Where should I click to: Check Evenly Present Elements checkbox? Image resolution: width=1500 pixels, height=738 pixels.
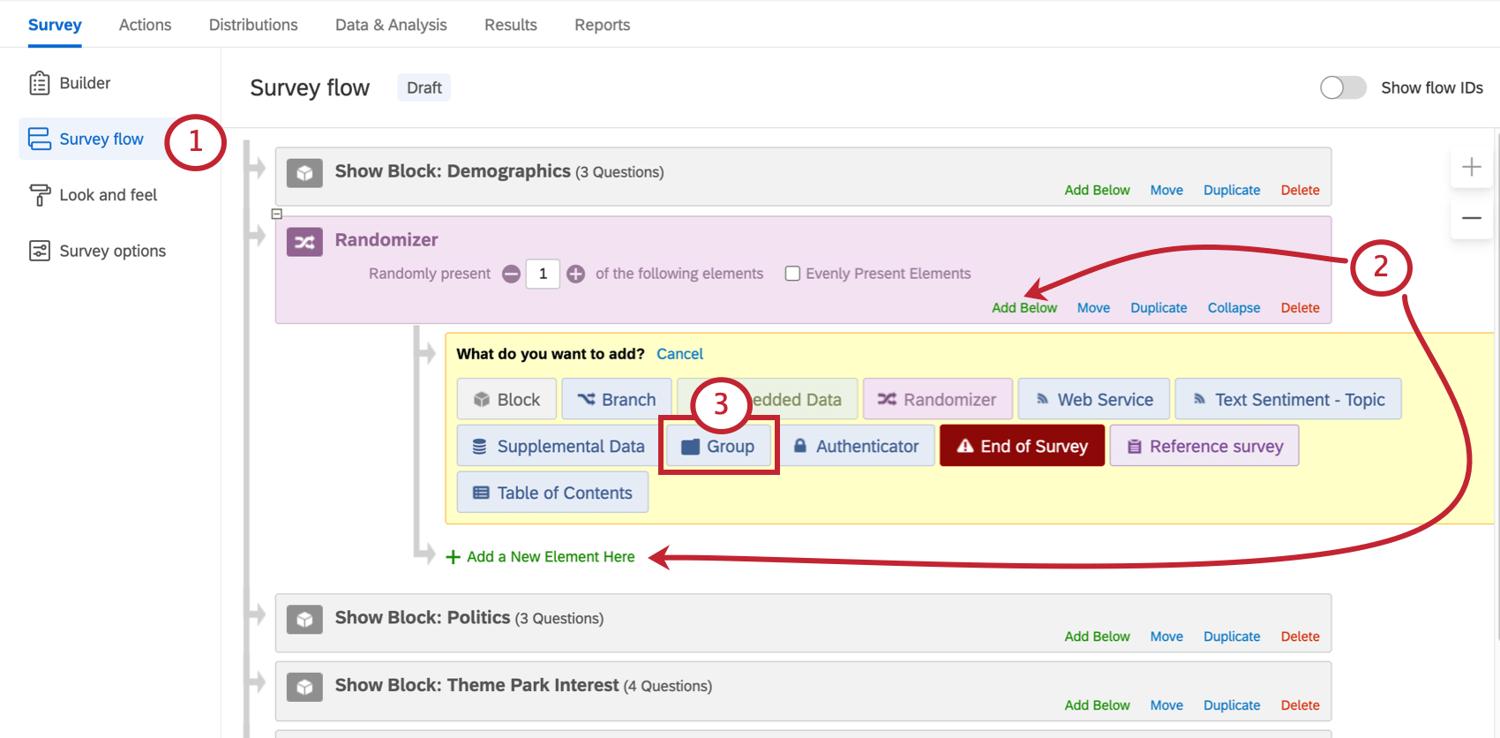[792, 274]
